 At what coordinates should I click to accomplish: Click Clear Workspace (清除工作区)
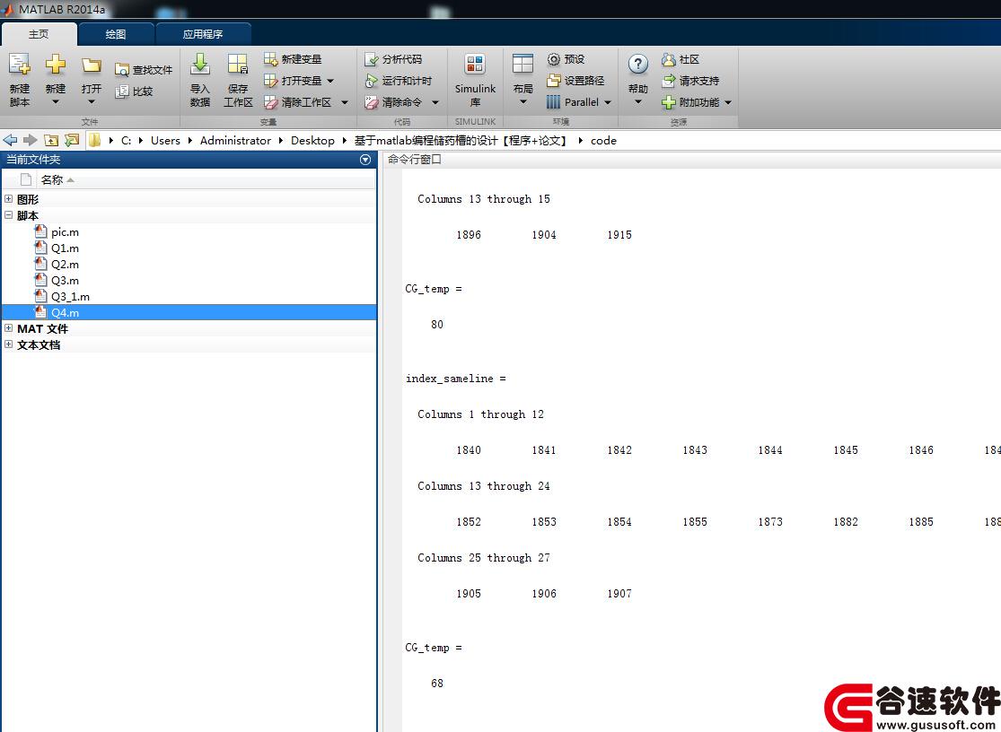(x=297, y=102)
